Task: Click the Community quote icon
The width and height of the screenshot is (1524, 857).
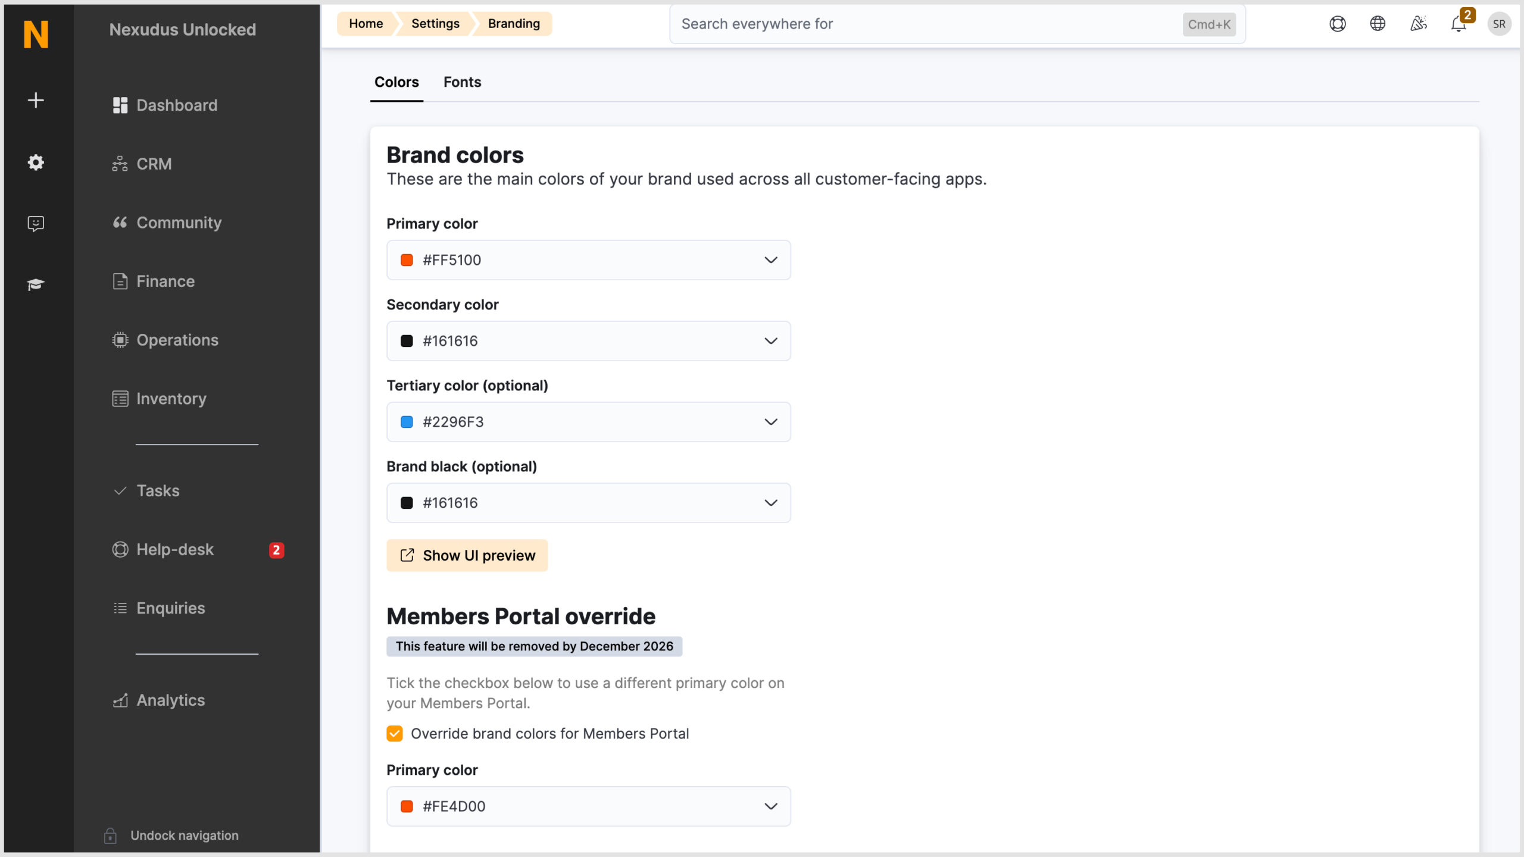Action: [120, 223]
